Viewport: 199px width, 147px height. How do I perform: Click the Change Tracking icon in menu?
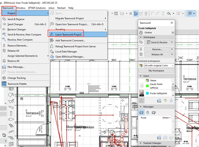pyautogui.click(x=4, y=78)
